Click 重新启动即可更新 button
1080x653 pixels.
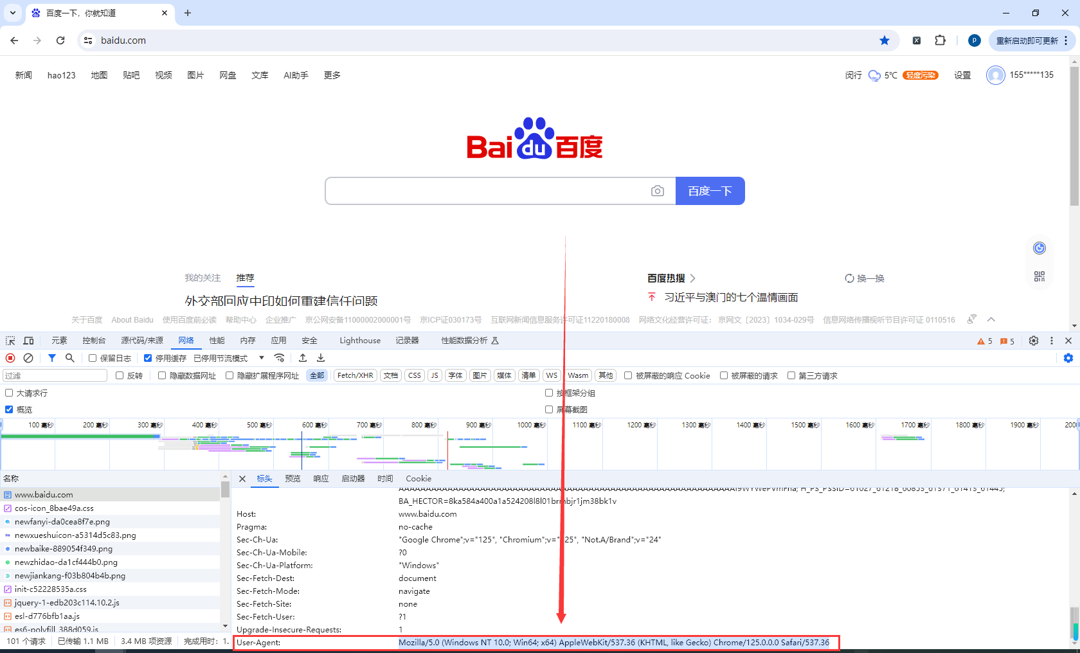tap(1027, 40)
